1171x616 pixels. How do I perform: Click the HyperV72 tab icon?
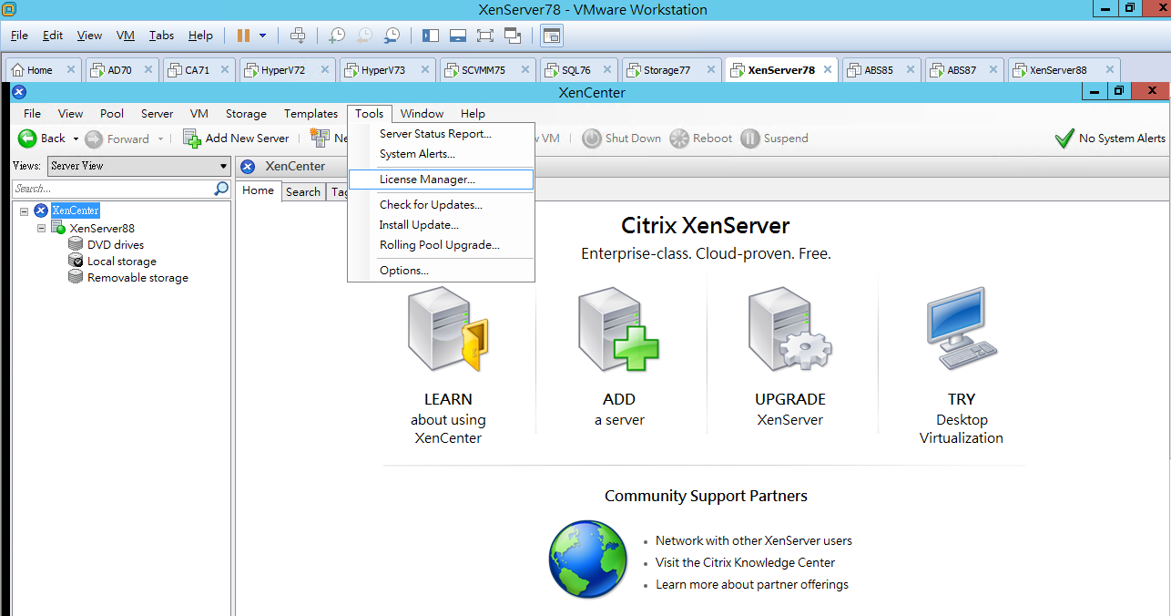click(251, 70)
